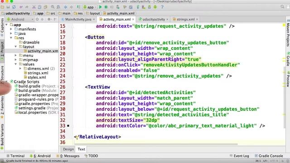Open the Terminal tool window

pyautogui.click(x=15, y=156)
